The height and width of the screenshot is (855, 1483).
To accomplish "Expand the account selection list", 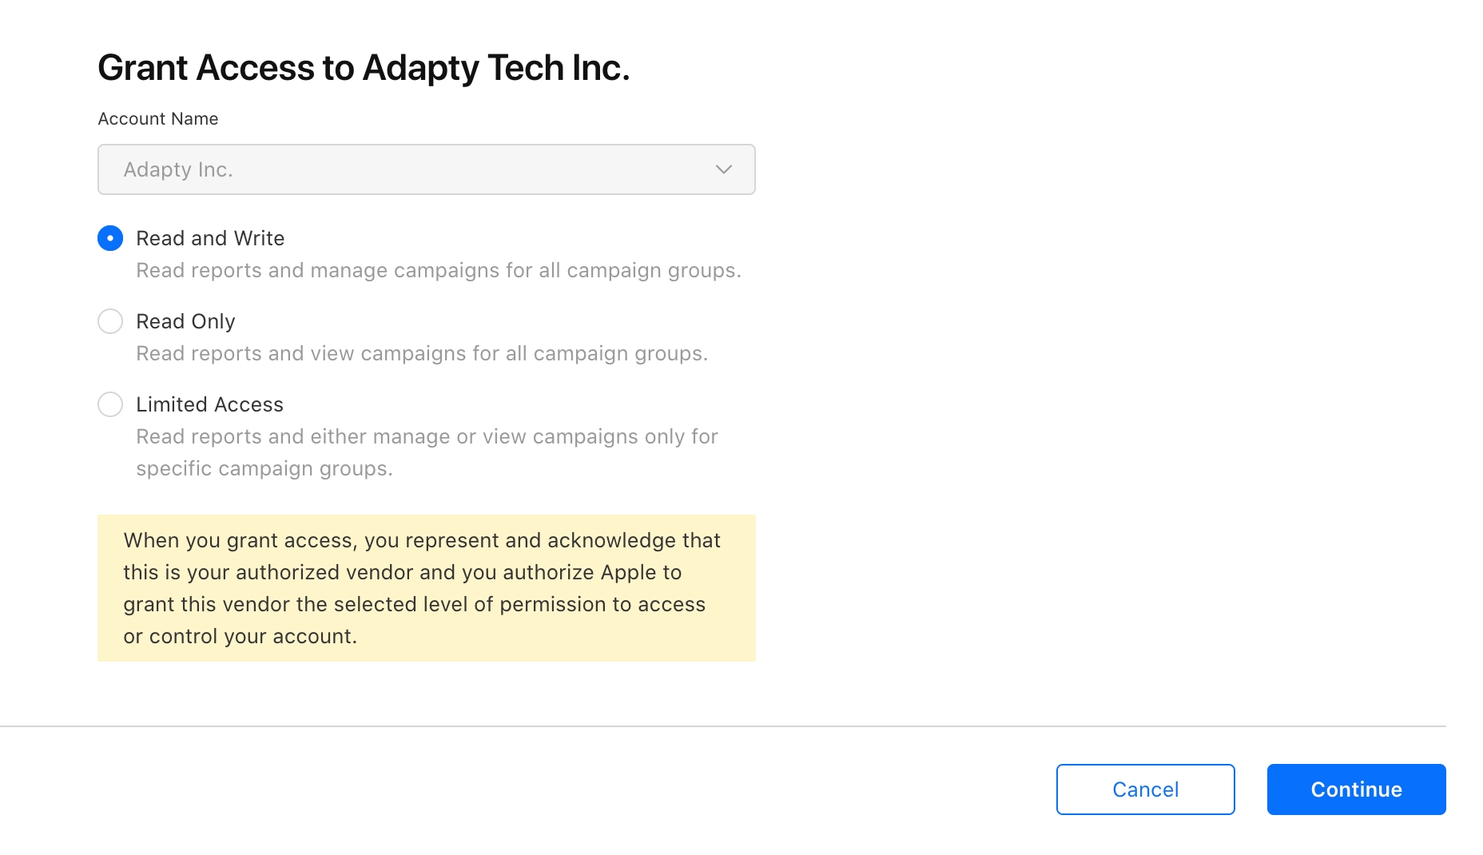I will (426, 169).
